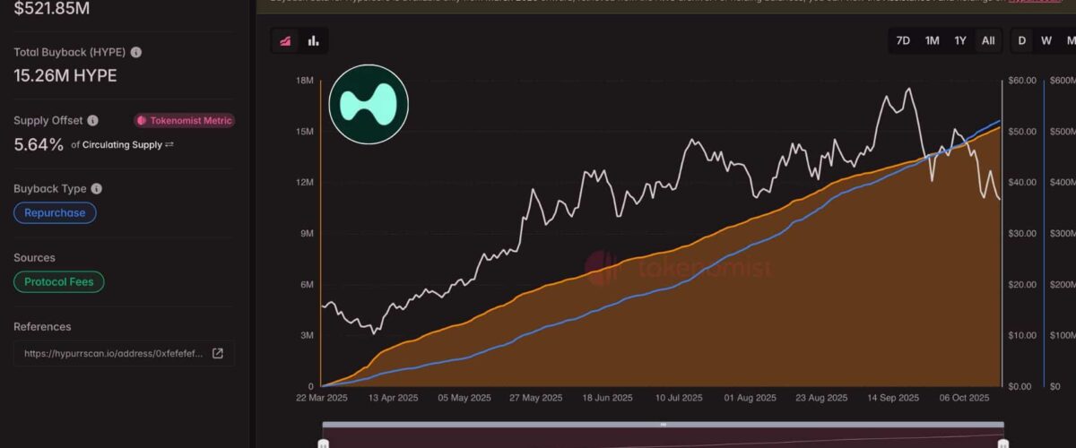Select the All time range
Screen dimensions: 1076x448
click(x=988, y=40)
